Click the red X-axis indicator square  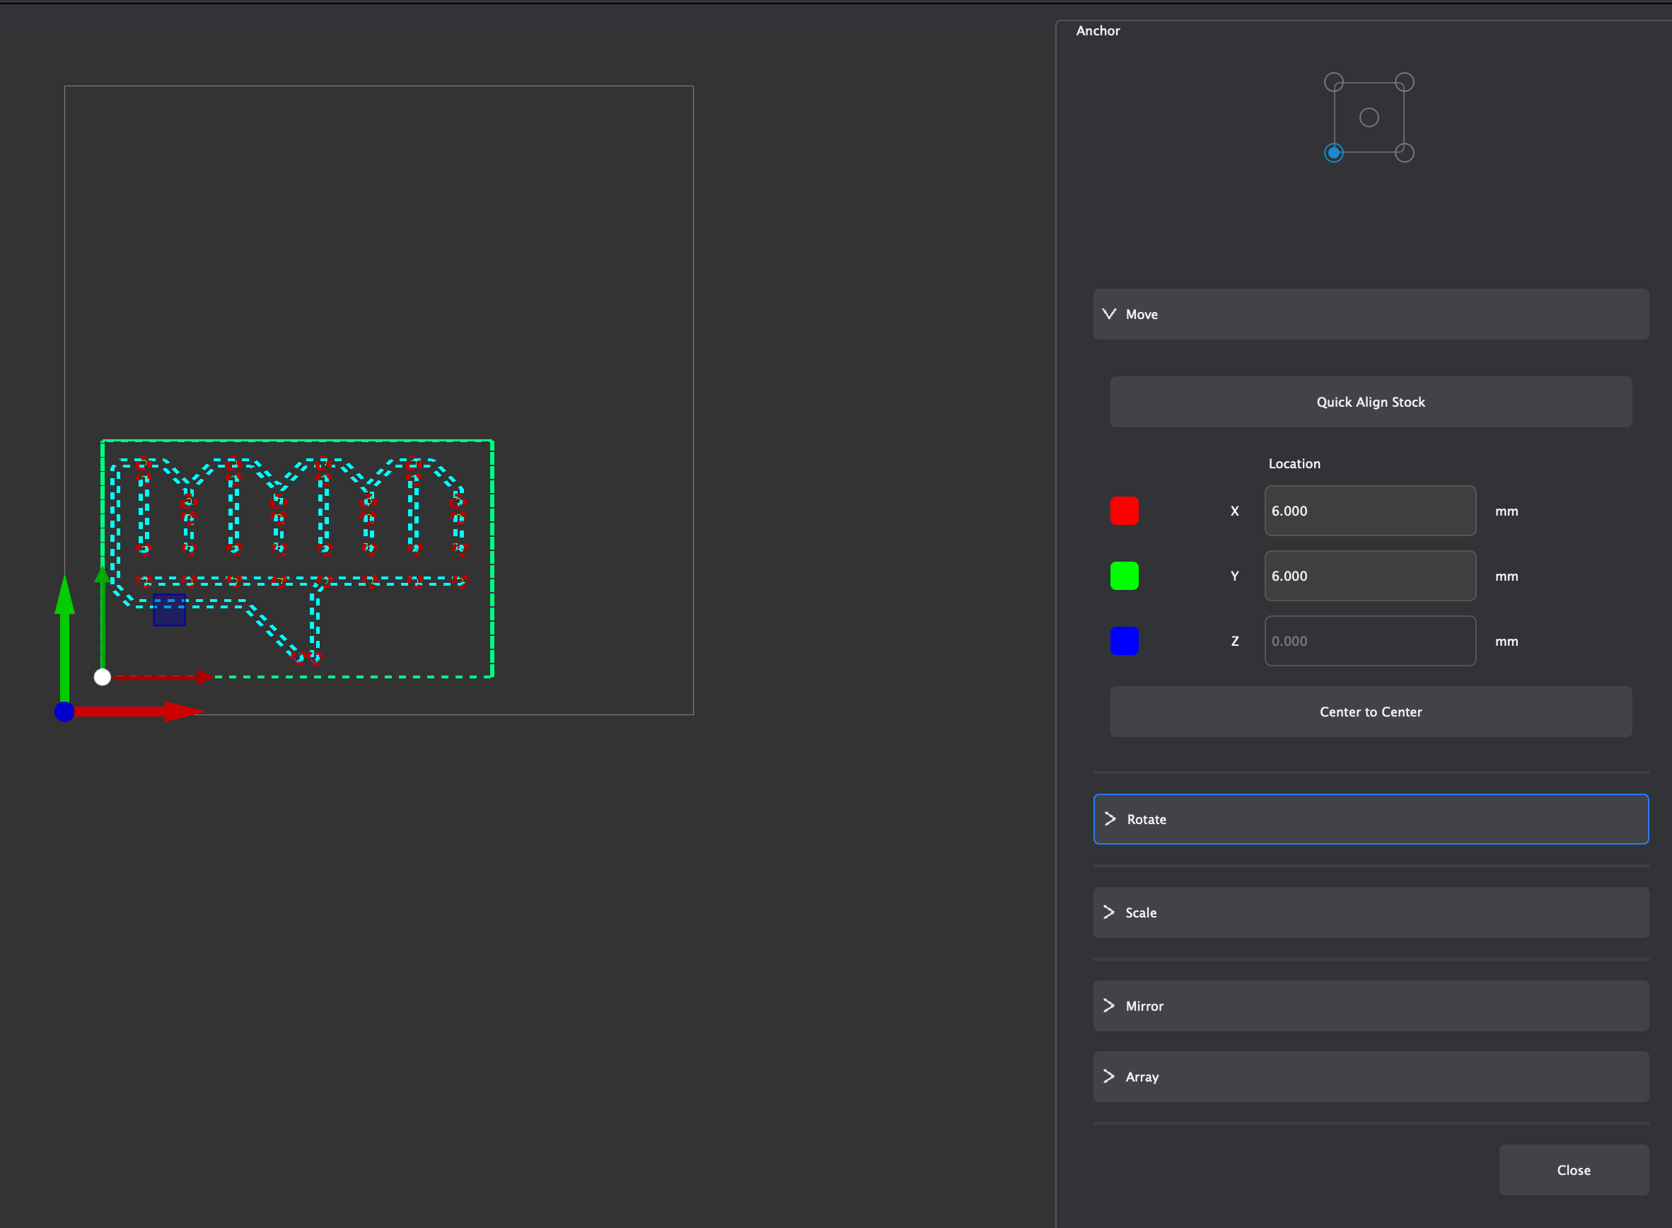click(1124, 511)
